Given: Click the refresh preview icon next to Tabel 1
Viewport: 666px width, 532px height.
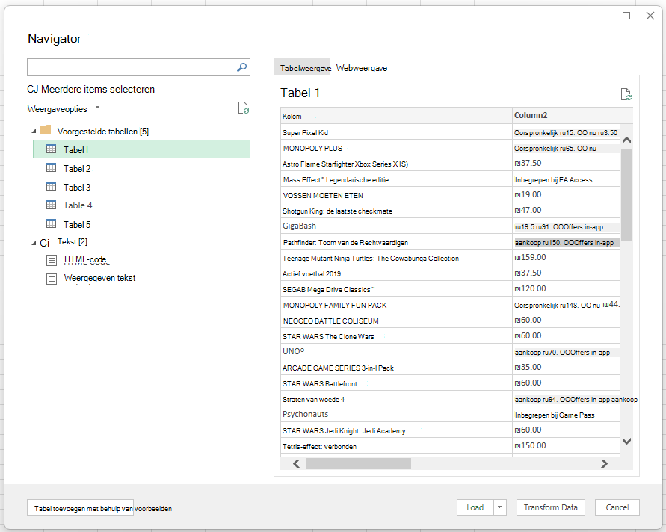Looking at the screenshot, I should click(x=626, y=94).
